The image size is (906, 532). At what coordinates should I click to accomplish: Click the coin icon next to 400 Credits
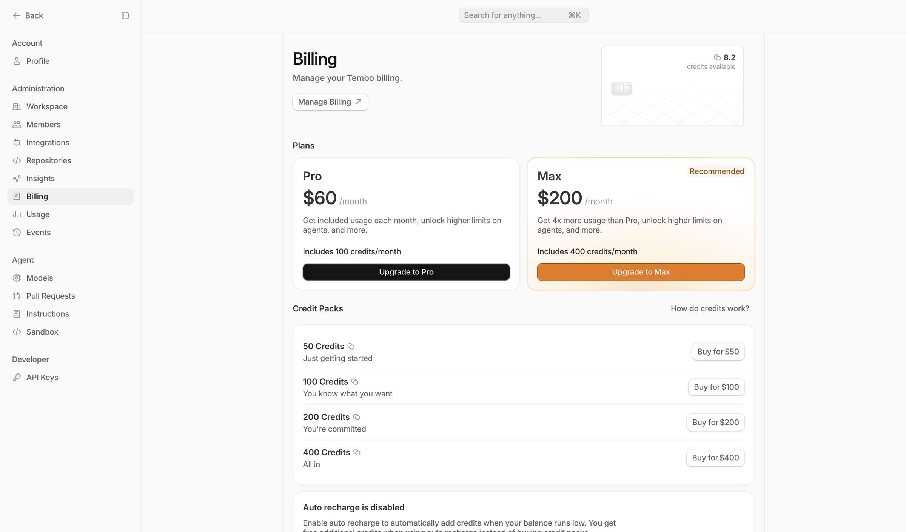pyautogui.click(x=357, y=452)
